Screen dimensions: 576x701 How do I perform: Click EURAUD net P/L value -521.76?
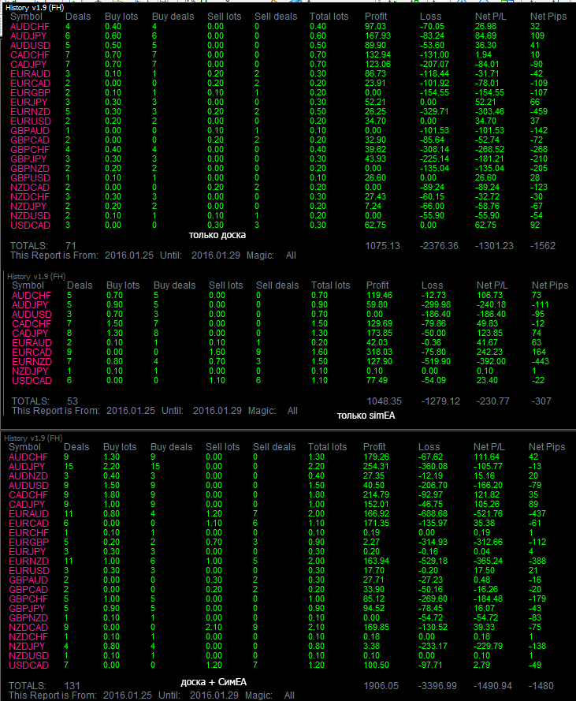[488, 513]
